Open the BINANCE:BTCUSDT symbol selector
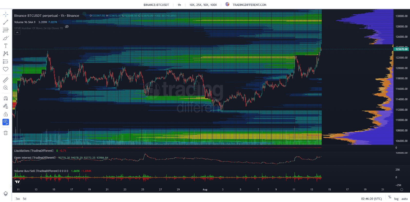This screenshot has height=202, width=410. [156, 5]
